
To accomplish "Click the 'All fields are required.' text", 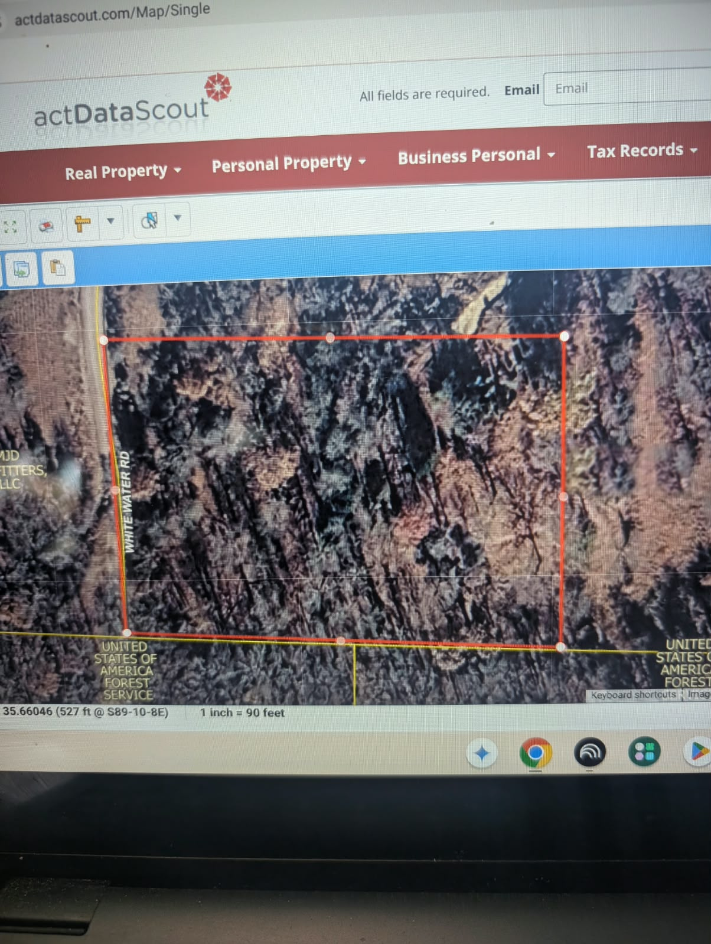I will (425, 94).
